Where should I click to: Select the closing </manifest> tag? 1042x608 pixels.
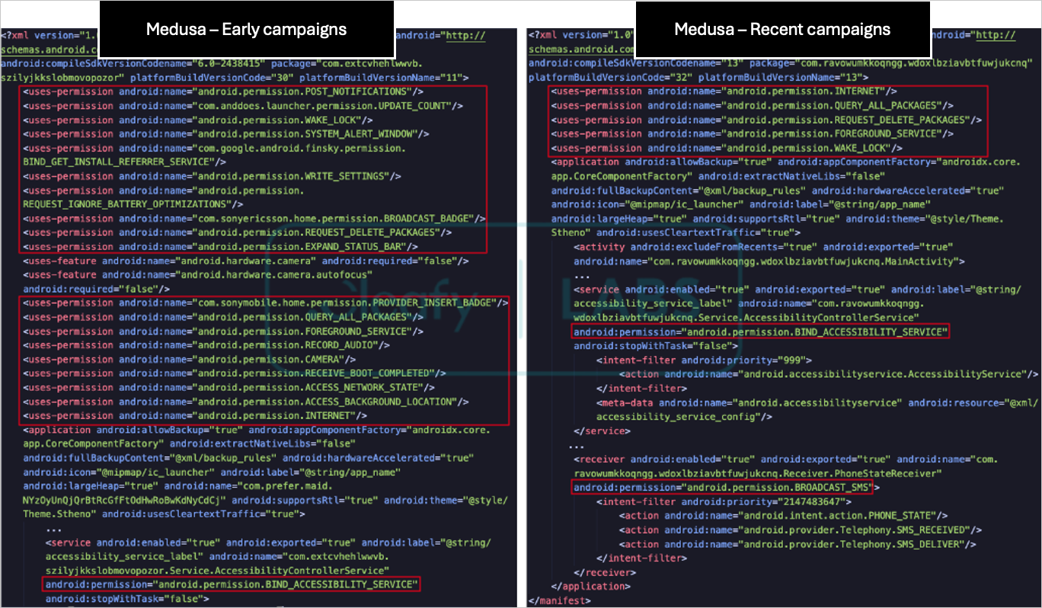[x=560, y=600]
